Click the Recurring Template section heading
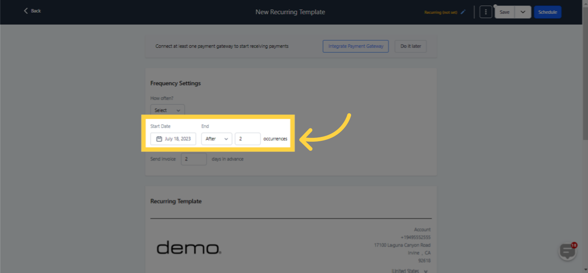 click(176, 201)
